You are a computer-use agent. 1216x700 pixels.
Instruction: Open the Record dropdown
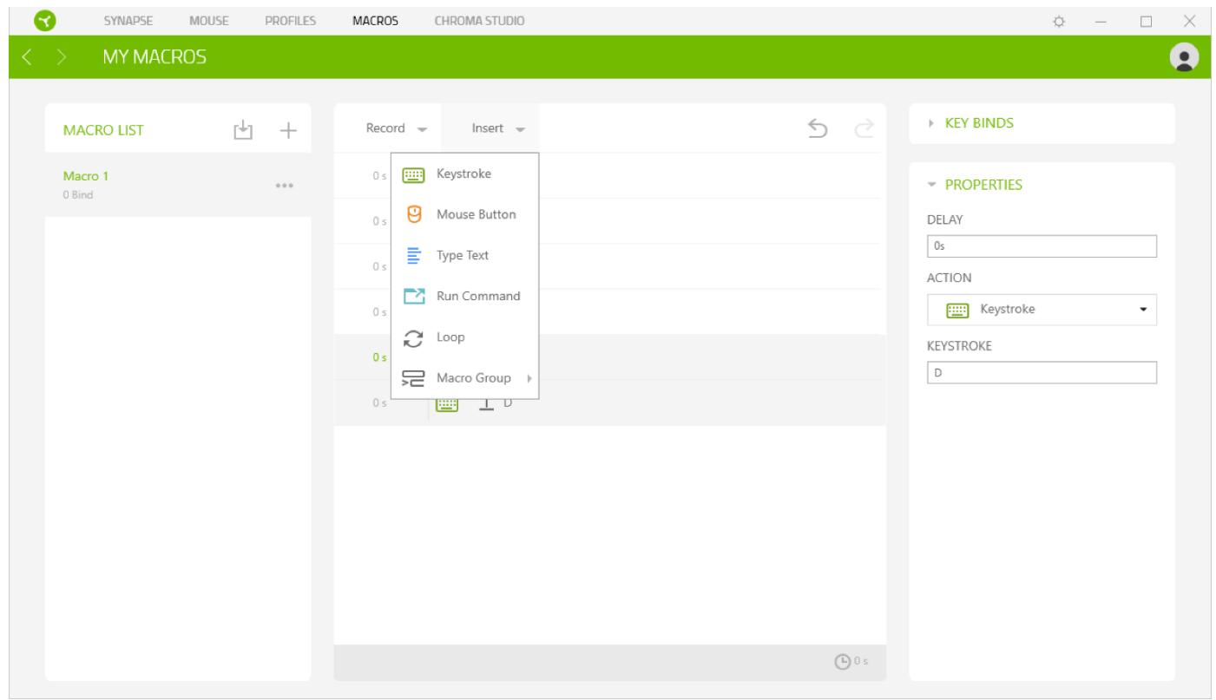(x=396, y=128)
